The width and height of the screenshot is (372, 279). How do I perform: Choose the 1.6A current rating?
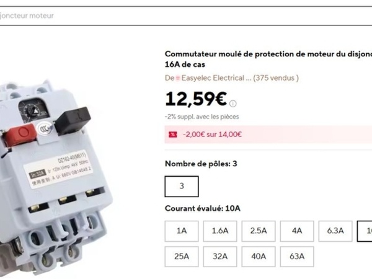point(220,231)
